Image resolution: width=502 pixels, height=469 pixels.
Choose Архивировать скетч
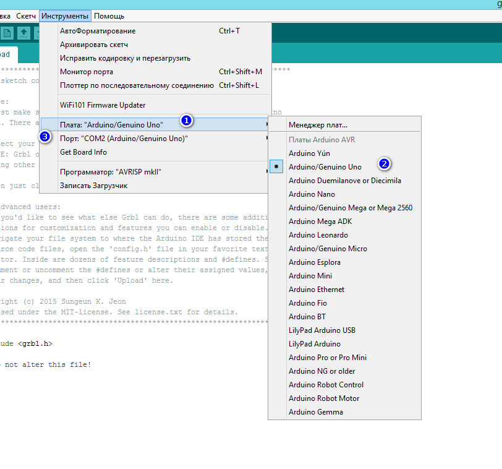[155, 45]
